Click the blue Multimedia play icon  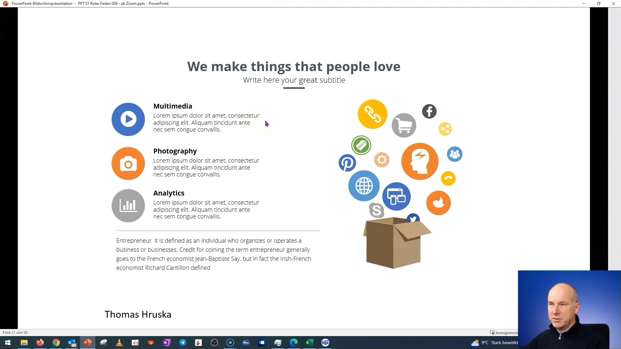tap(128, 119)
